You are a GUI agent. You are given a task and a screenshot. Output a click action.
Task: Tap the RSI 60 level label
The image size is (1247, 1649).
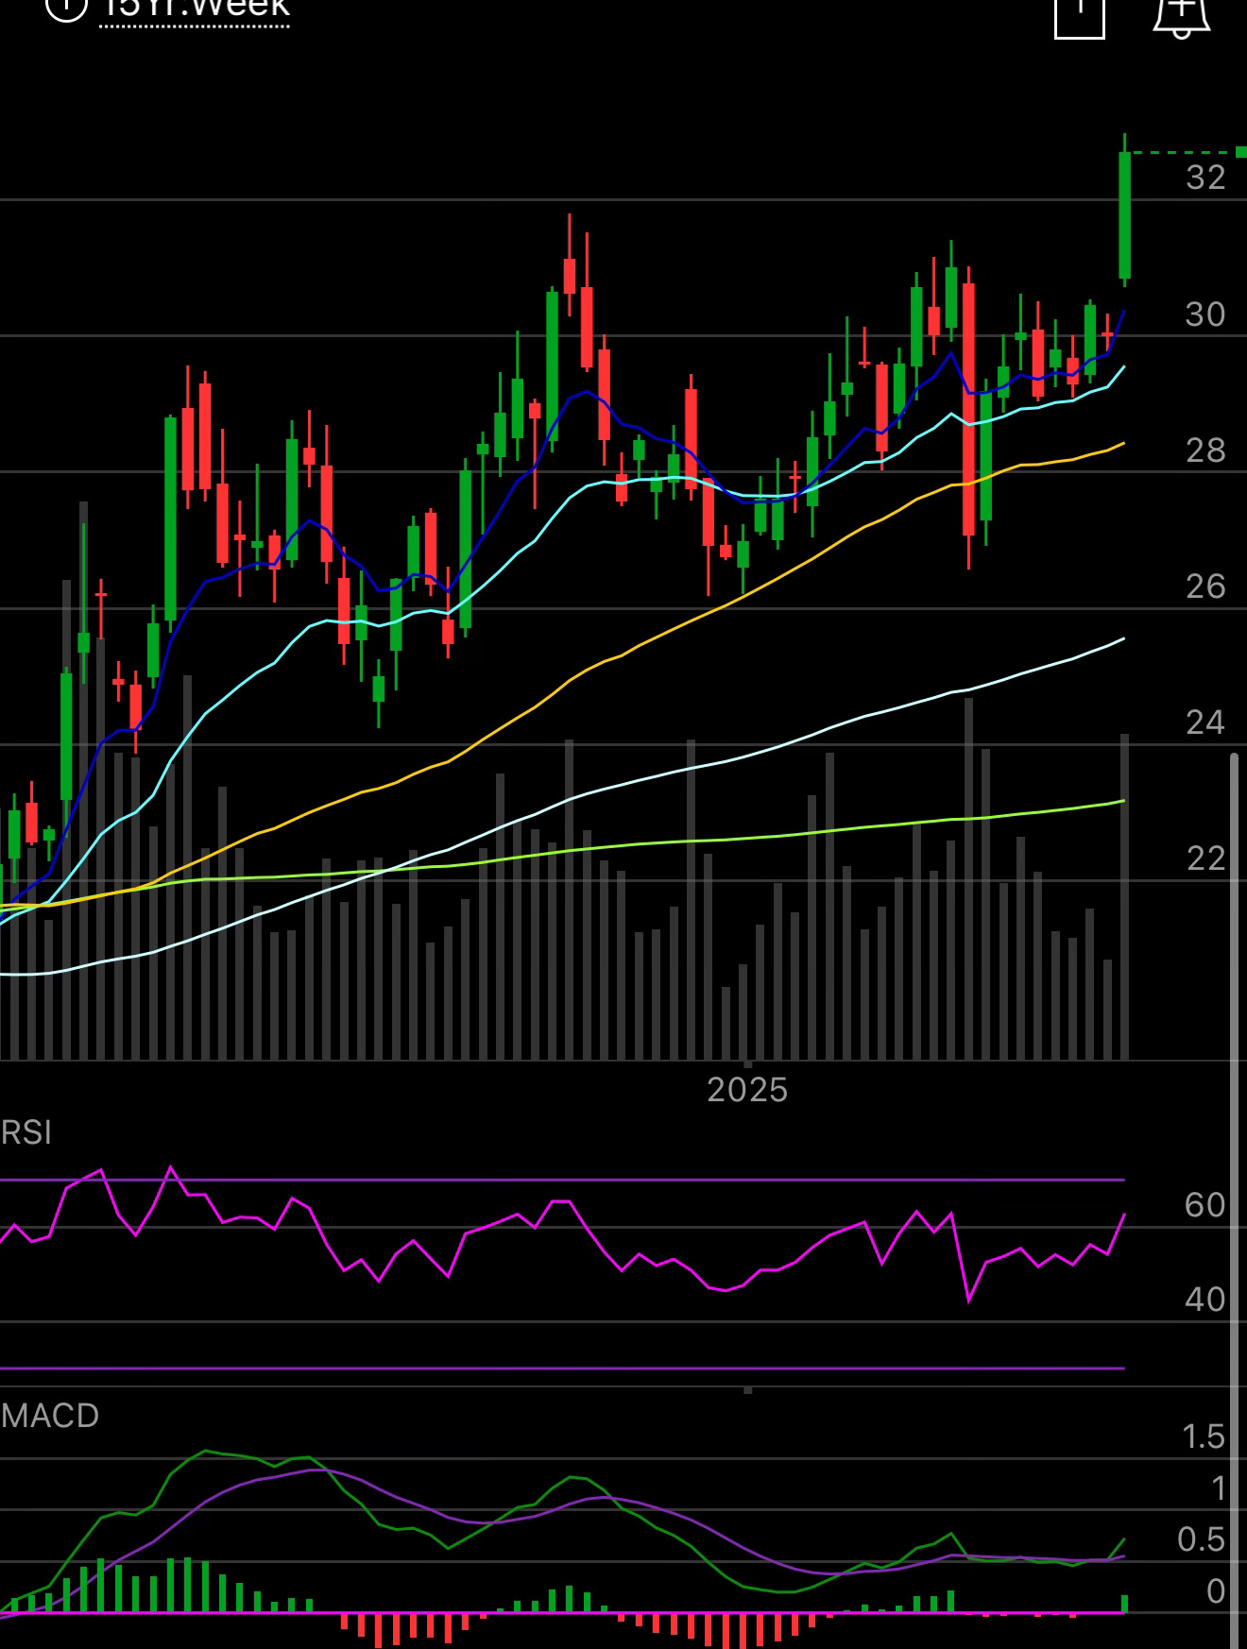1204,1205
